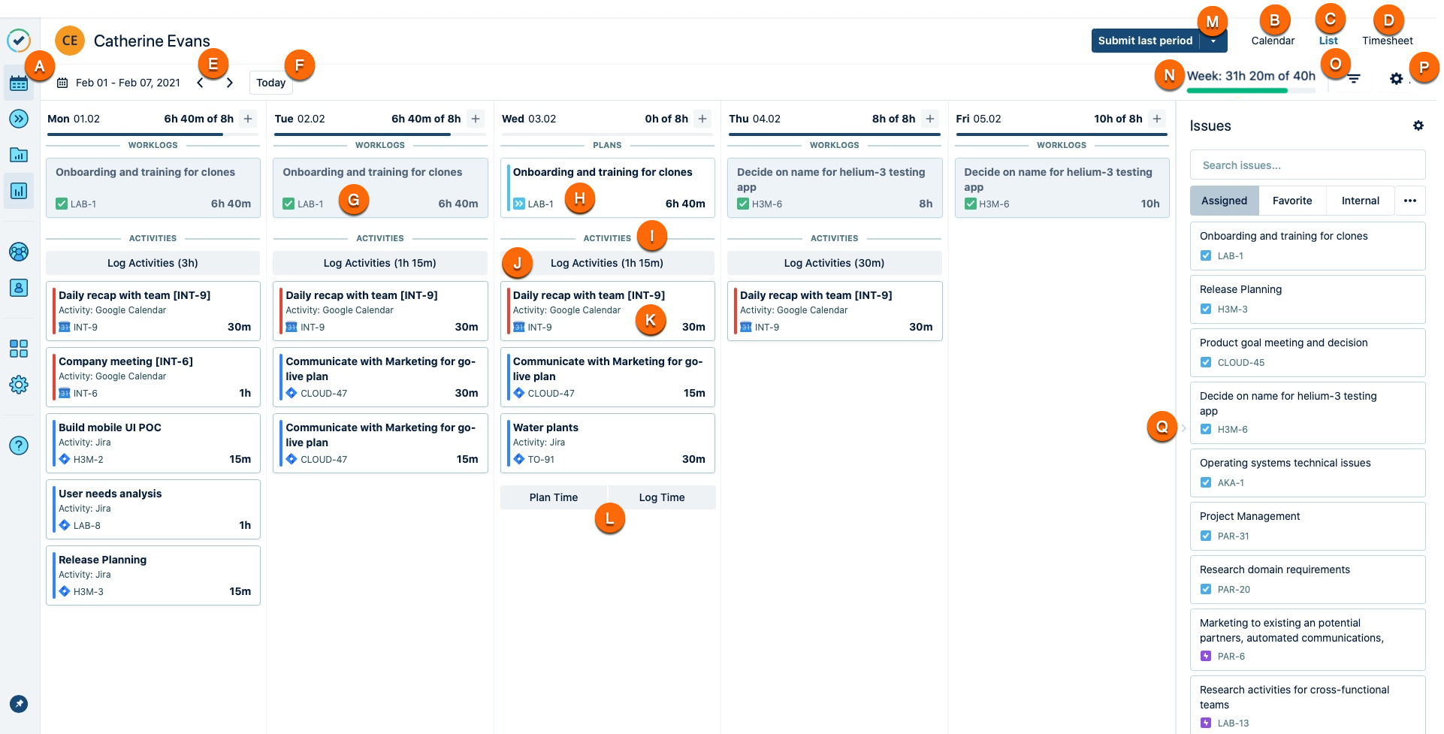
Task: Click the double-arrow tracker icon in sidebar
Action: 19,119
